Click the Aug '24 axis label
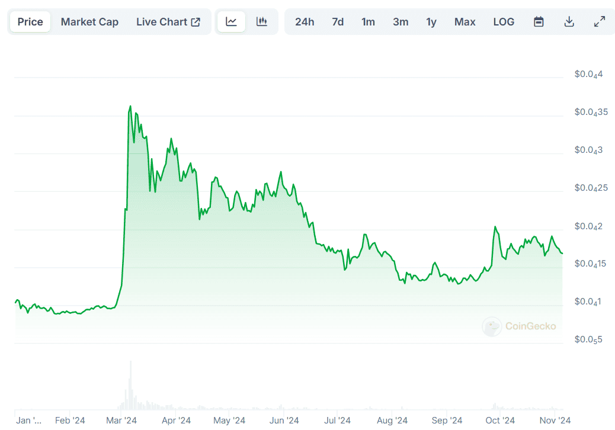The height and width of the screenshot is (430, 615). coord(392,420)
